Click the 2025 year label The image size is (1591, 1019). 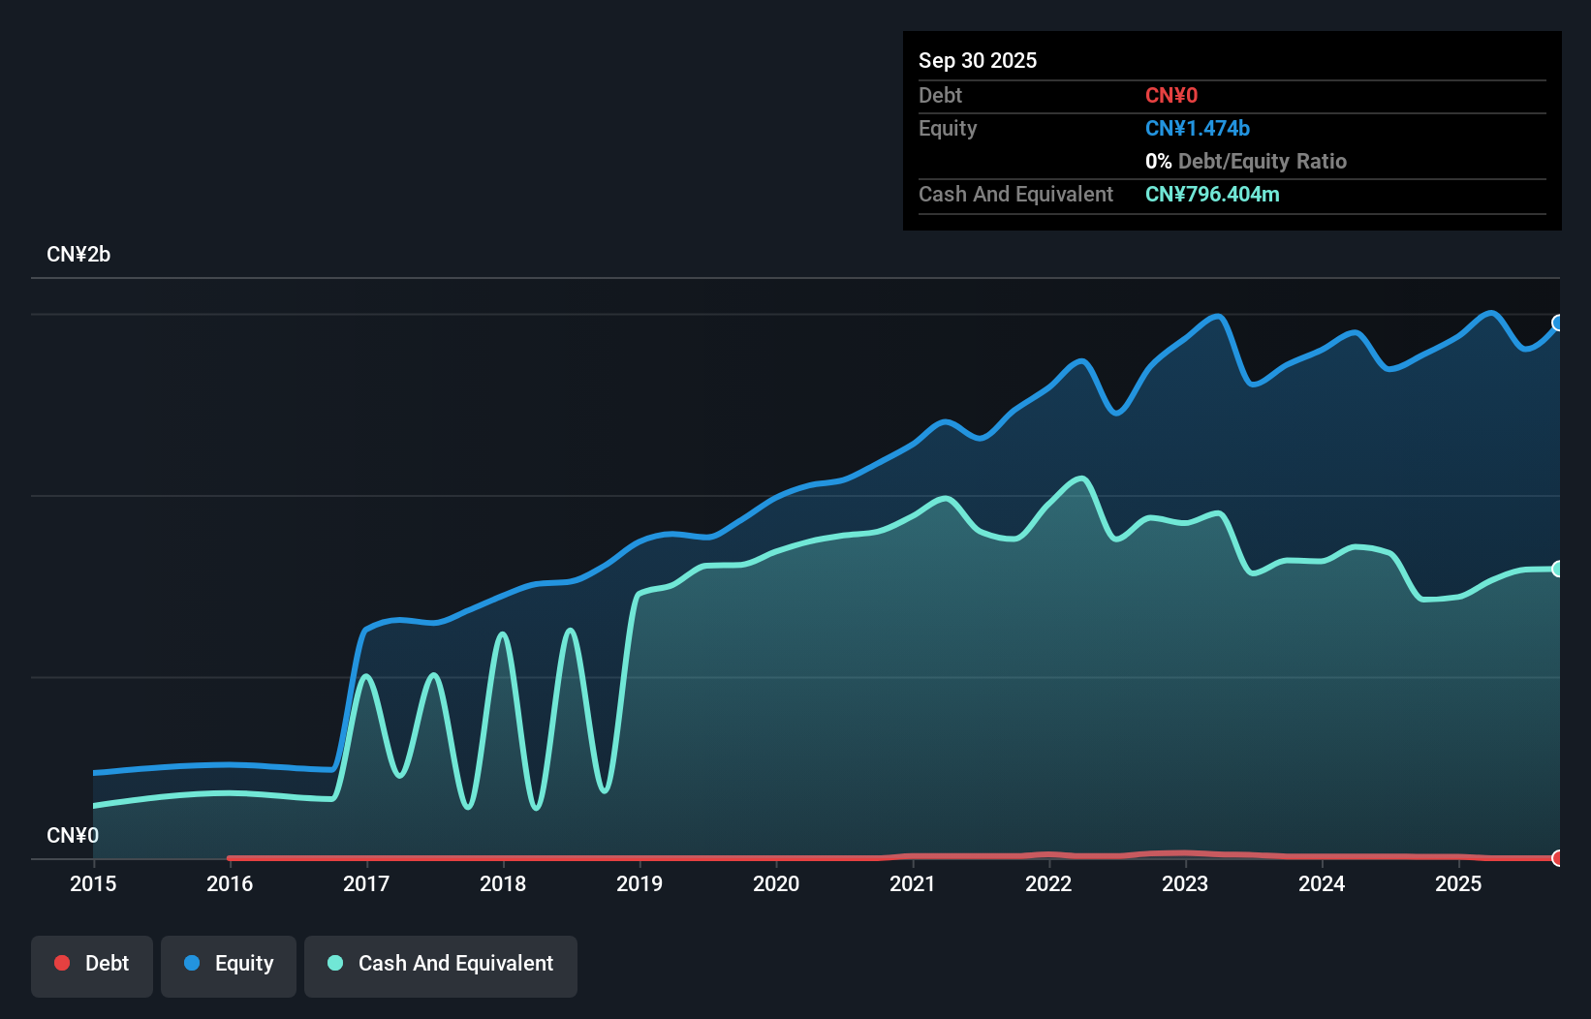click(1458, 883)
